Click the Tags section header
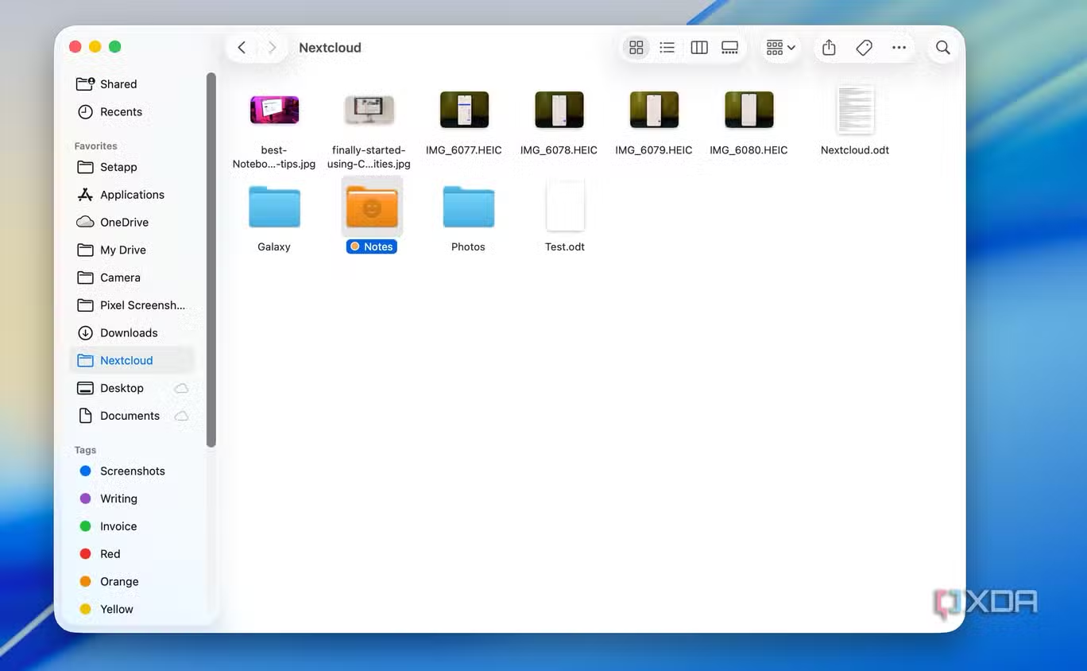 click(85, 450)
